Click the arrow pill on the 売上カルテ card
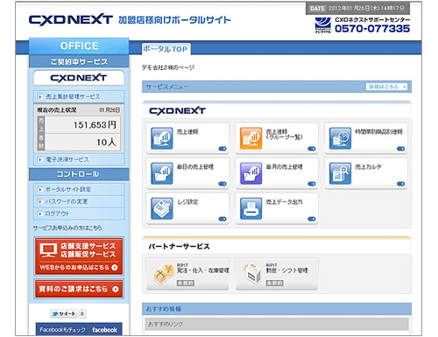This screenshot has width=438, height=337. (x=401, y=184)
